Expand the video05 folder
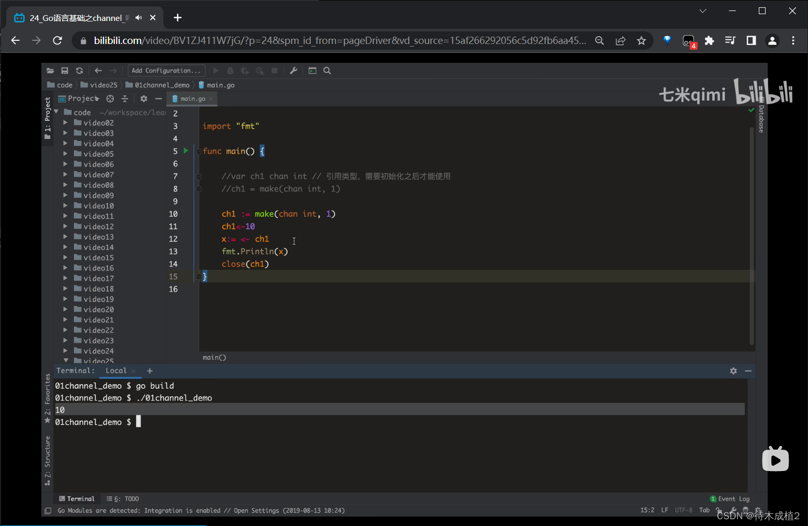The height and width of the screenshot is (526, 808). pyautogui.click(x=65, y=154)
